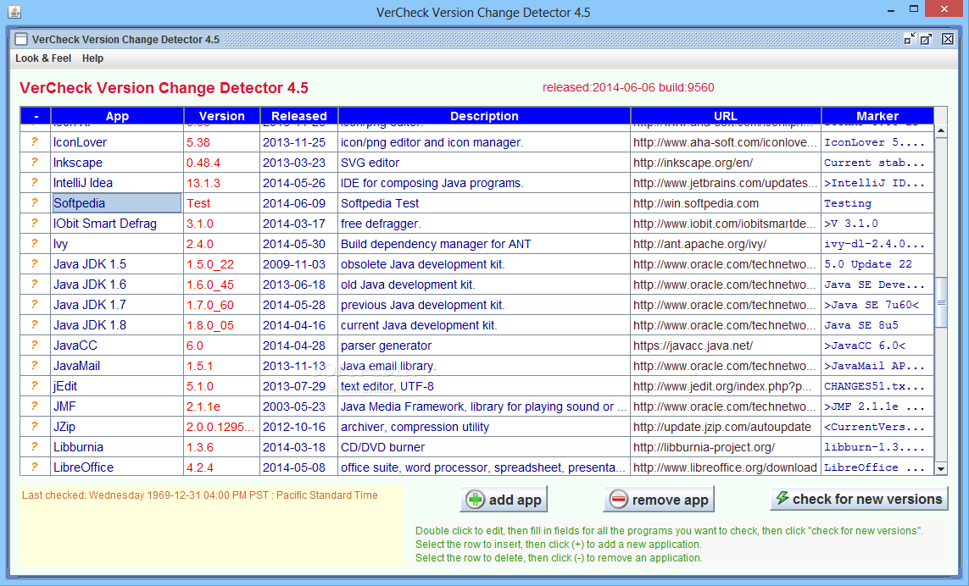Select the http://libburnia-project.org/ URL cell
The width and height of the screenshot is (969, 586).
(726, 447)
